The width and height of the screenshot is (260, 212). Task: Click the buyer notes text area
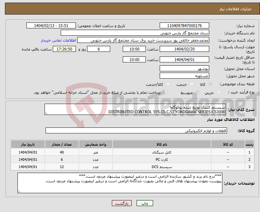[x=120, y=183]
